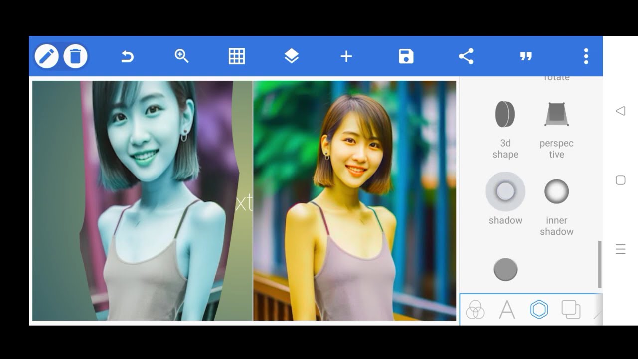The width and height of the screenshot is (638, 359).
Task: Switch to the text A tab
Action: [507, 310]
